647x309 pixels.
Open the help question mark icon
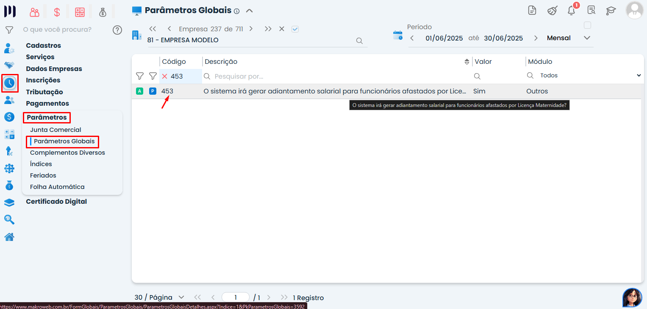coord(117,30)
